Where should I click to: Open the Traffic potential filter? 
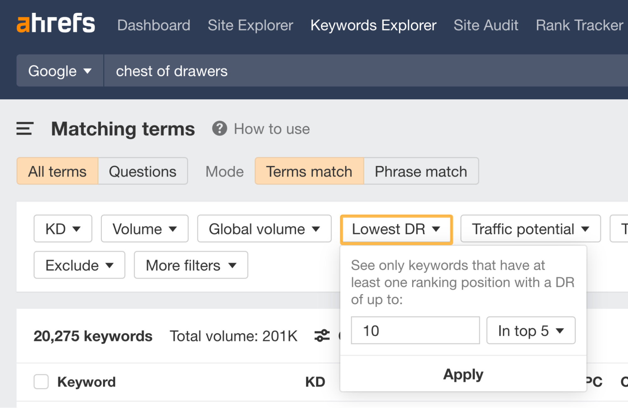530,229
